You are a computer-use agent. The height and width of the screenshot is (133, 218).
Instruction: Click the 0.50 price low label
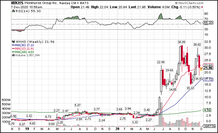pyautogui.click(x=52, y=124)
